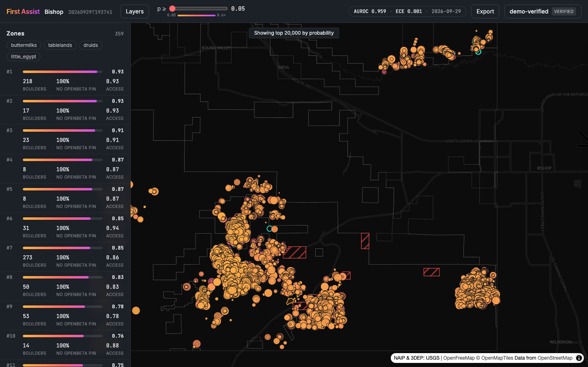Open zone #5 row scored 0.87

[65, 198]
